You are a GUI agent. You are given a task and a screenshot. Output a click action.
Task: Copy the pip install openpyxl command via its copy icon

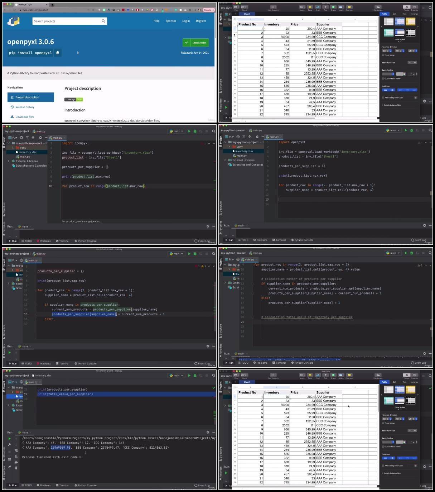58,53
